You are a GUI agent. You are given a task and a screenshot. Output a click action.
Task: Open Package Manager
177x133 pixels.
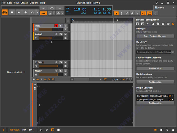155,36
